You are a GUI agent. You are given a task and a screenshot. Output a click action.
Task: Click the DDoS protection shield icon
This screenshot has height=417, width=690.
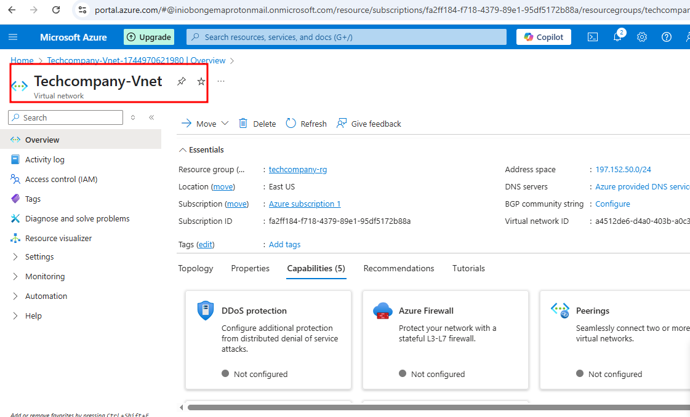(x=206, y=311)
